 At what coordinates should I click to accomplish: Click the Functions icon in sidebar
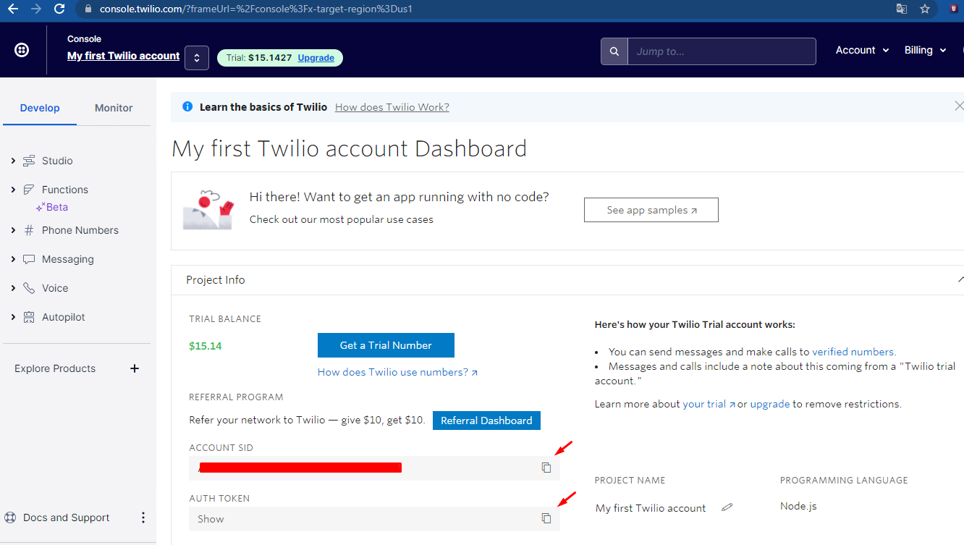click(x=29, y=190)
